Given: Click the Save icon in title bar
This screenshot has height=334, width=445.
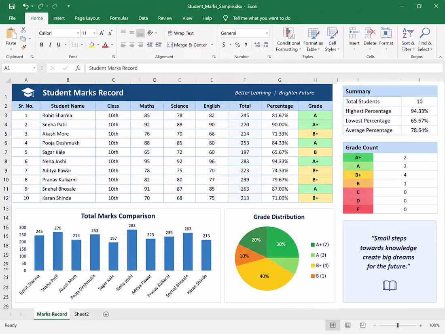Looking at the screenshot, I should pyautogui.click(x=12, y=6).
